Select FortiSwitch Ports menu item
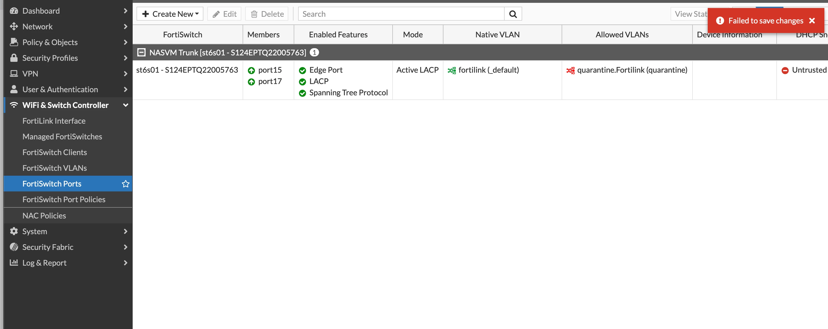 [68, 184]
